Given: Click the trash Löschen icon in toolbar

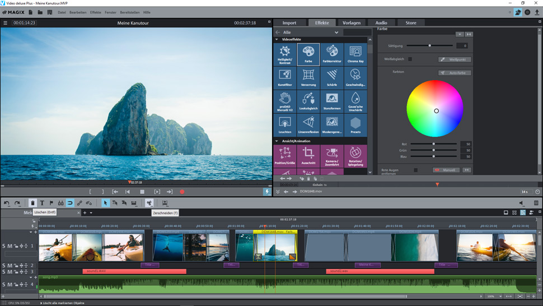Looking at the screenshot, I should point(32,203).
